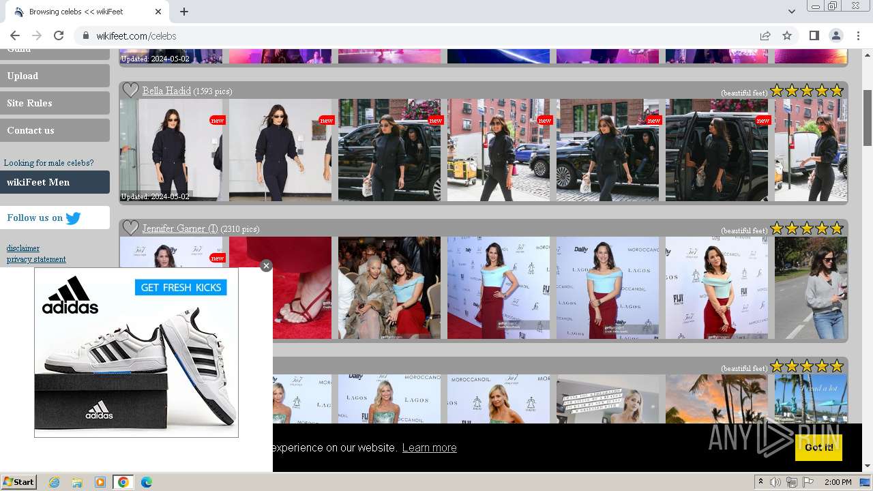
Task: Open the Contact us sidebar menu
Action: [55, 130]
